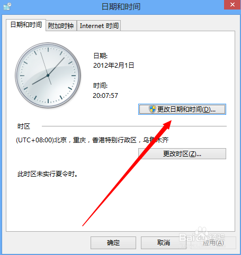Click the 此时区未实行夏令时 notice text

pyautogui.click(x=48, y=174)
